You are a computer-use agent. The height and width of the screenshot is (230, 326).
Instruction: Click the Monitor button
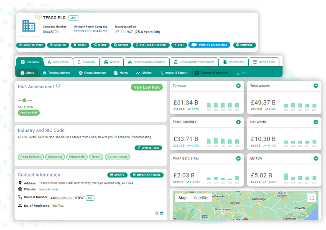click(58, 45)
